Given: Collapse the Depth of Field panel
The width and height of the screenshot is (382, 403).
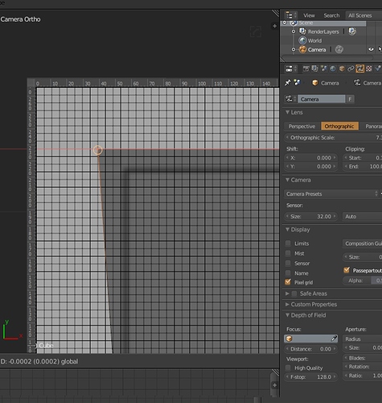Looking at the screenshot, I should click(288, 315).
